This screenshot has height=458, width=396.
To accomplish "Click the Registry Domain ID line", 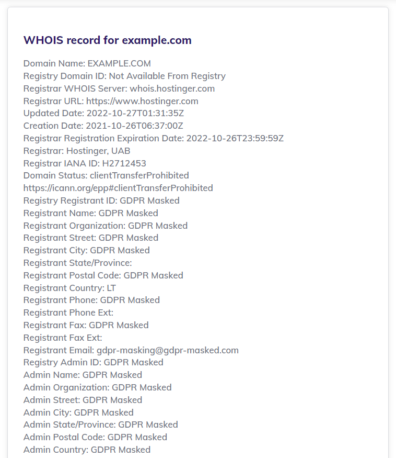I will pos(124,76).
